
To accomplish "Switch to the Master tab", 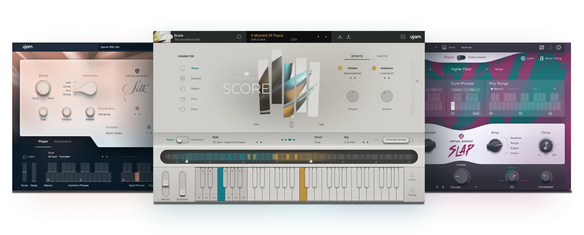I will (x=382, y=56).
